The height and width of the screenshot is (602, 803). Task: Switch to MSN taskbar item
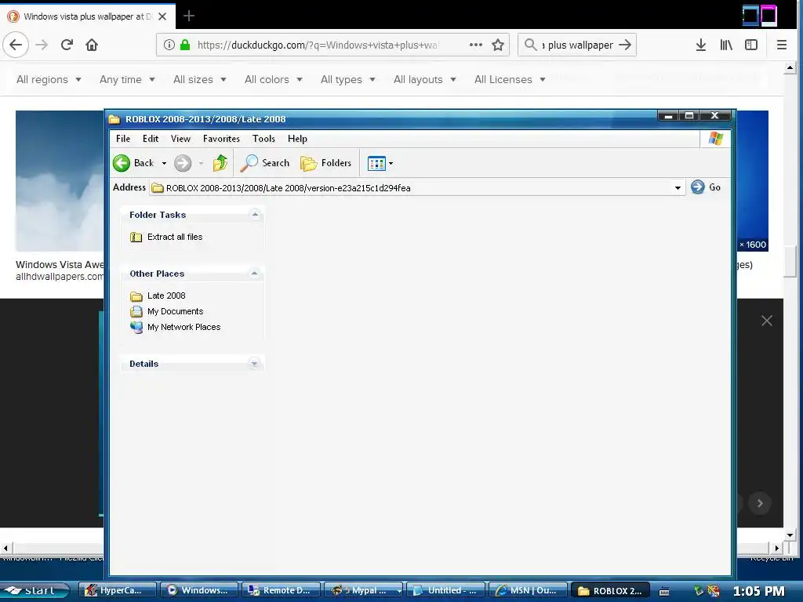[528, 590]
